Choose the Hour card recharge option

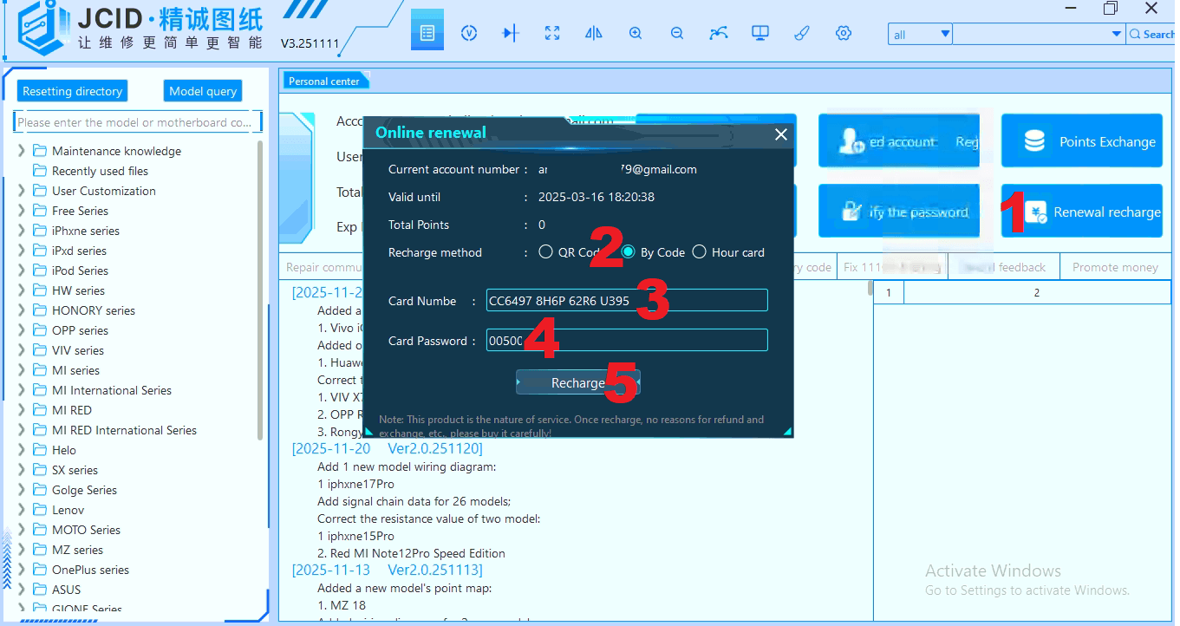(700, 252)
